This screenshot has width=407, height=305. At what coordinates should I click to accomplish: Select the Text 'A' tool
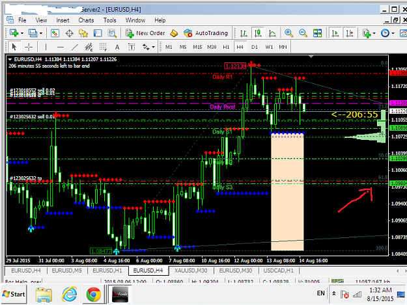(117, 47)
